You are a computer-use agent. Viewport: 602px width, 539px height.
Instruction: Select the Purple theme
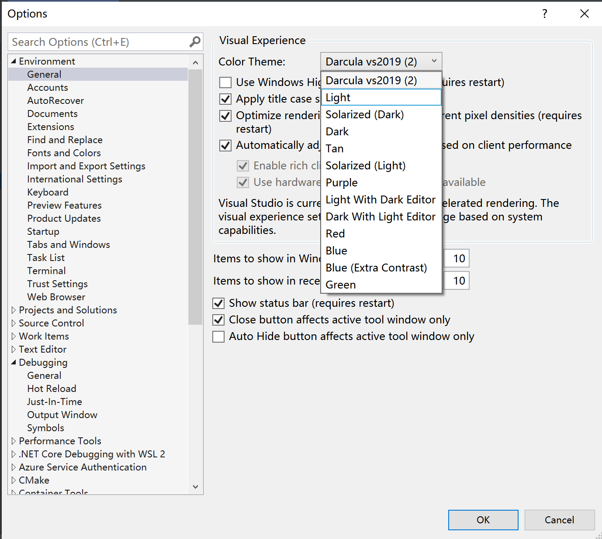[381, 182]
